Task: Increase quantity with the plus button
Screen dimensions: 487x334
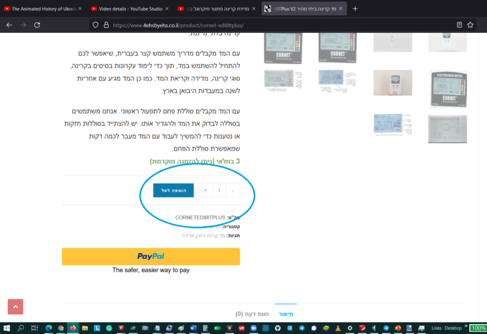Action: point(205,190)
